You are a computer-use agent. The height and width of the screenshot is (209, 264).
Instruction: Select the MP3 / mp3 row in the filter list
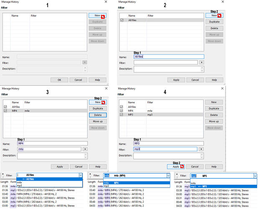161,115
